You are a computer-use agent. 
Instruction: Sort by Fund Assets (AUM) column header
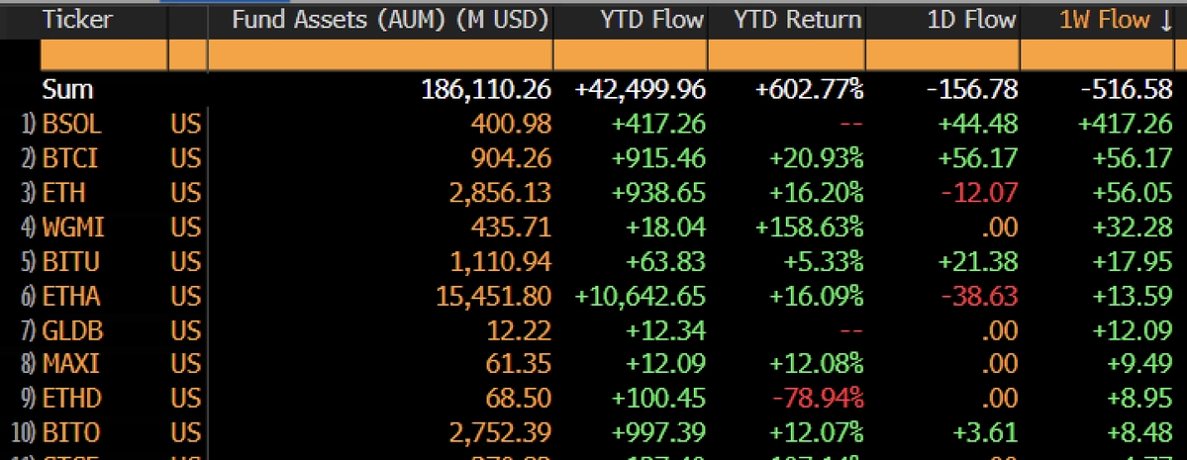click(389, 19)
